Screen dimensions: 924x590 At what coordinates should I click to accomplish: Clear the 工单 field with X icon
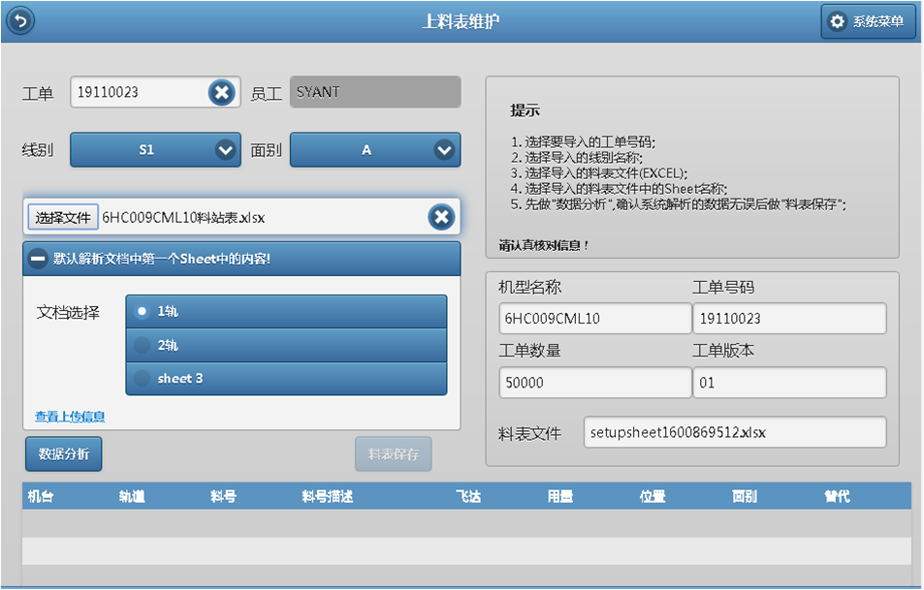point(221,93)
